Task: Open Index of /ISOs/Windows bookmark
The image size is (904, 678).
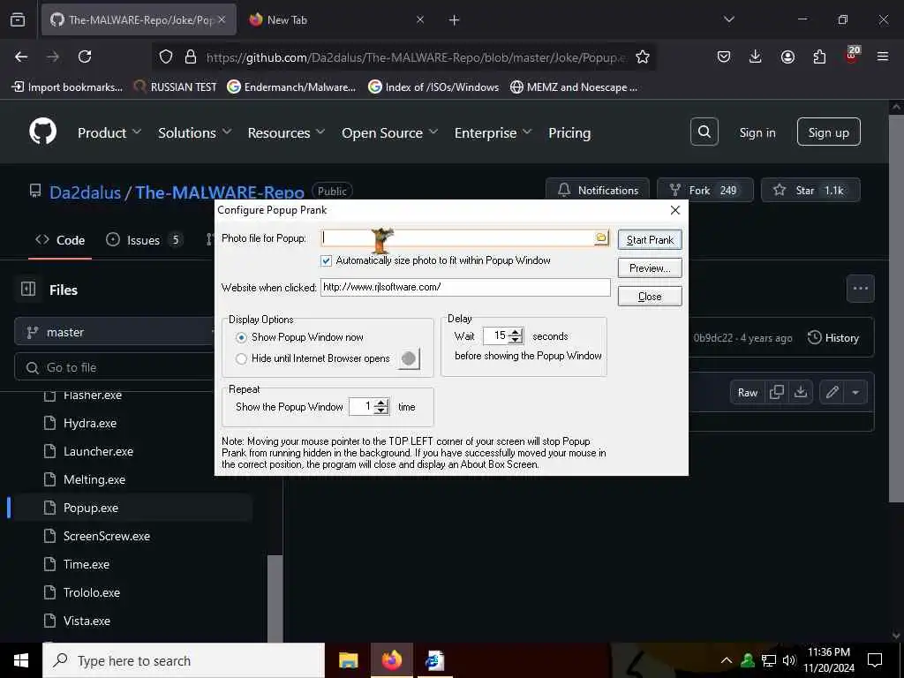Action: [x=433, y=87]
